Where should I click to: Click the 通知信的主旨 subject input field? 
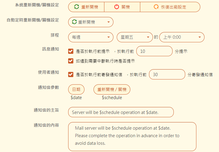pos(121,112)
